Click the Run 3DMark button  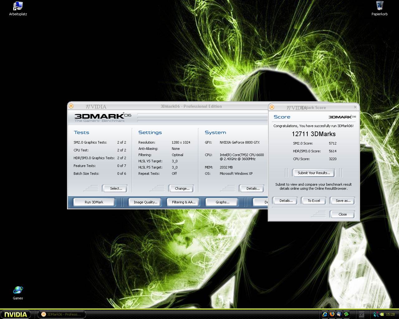click(94, 202)
